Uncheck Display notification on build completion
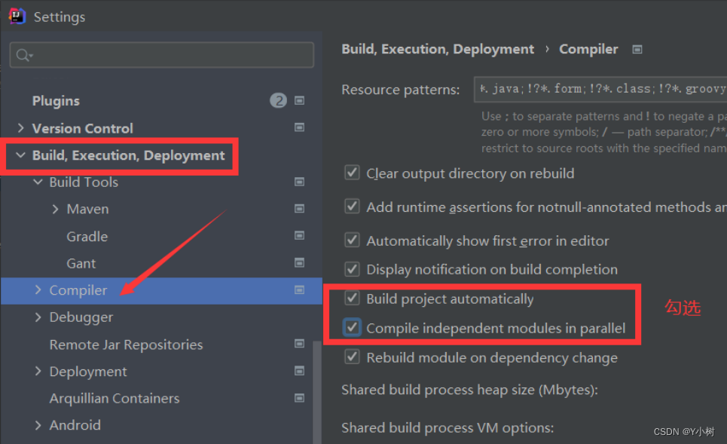The height and width of the screenshot is (444, 727). (352, 268)
